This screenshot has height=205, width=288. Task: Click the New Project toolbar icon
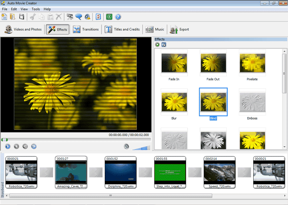[4, 17]
